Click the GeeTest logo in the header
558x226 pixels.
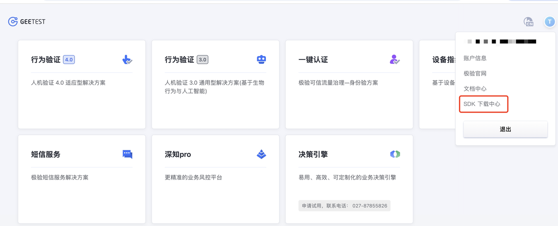[x=27, y=22]
